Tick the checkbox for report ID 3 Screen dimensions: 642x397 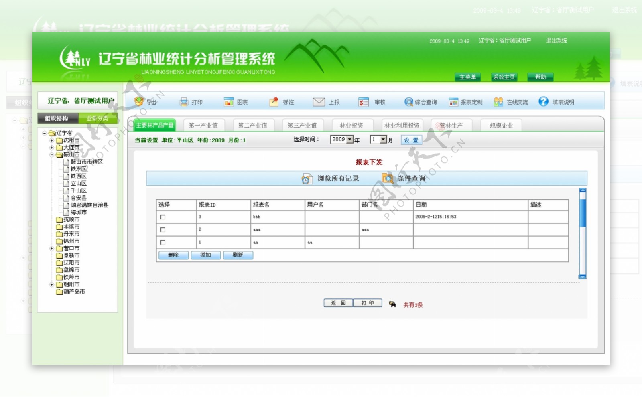(163, 217)
